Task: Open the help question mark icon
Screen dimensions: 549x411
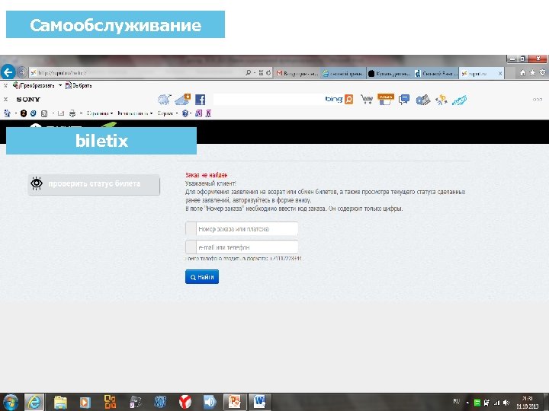Action: point(185,113)
